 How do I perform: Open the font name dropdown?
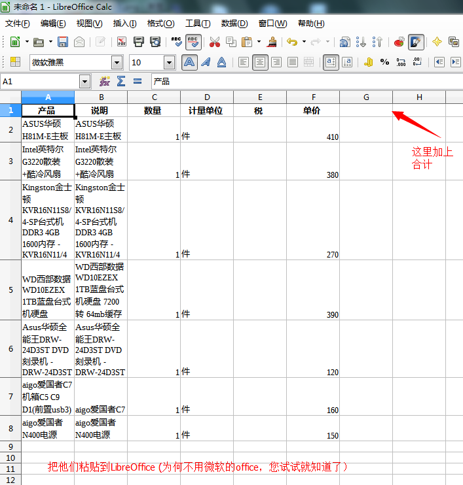click(x=117, y=62)
